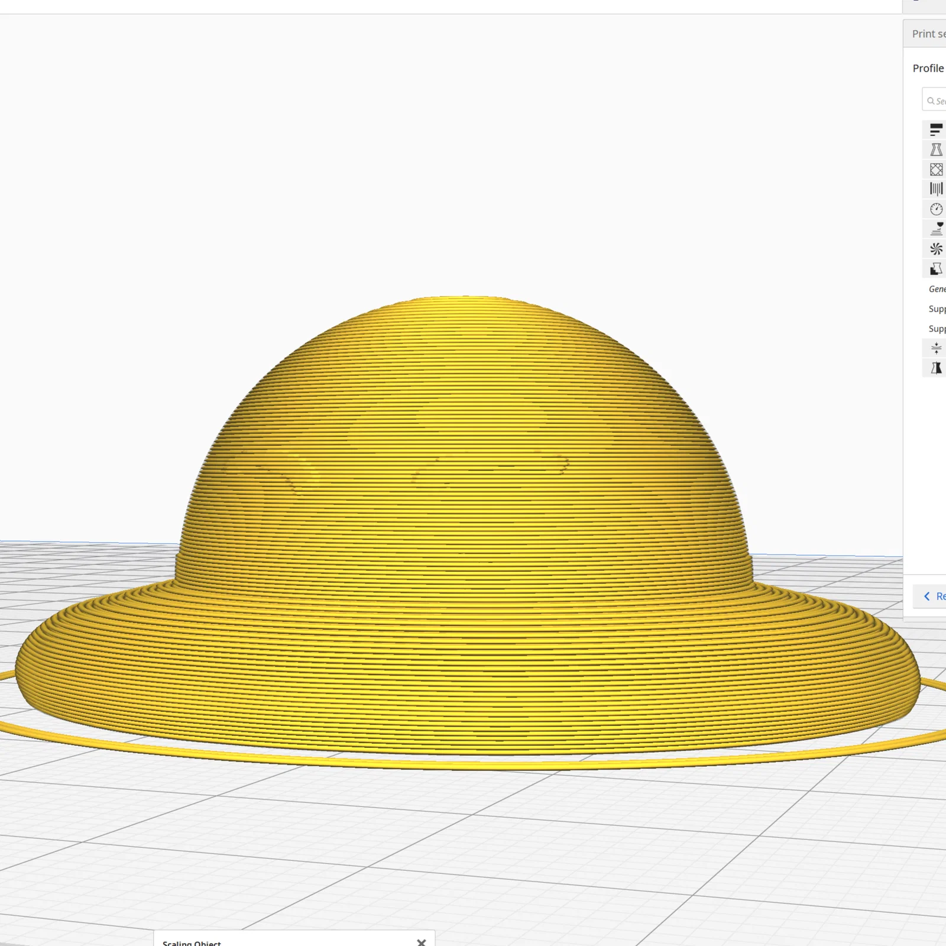
Task: Select the 'Gene' support setting row
Action: click(937, 289)
